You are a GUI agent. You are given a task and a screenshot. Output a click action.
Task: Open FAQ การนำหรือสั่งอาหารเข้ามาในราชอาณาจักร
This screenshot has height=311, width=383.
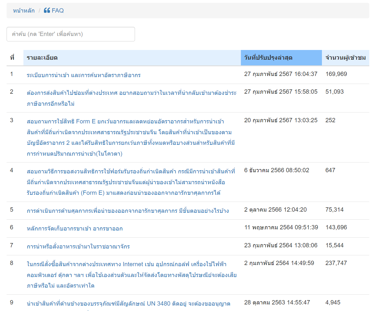click(x=78, y=246)
